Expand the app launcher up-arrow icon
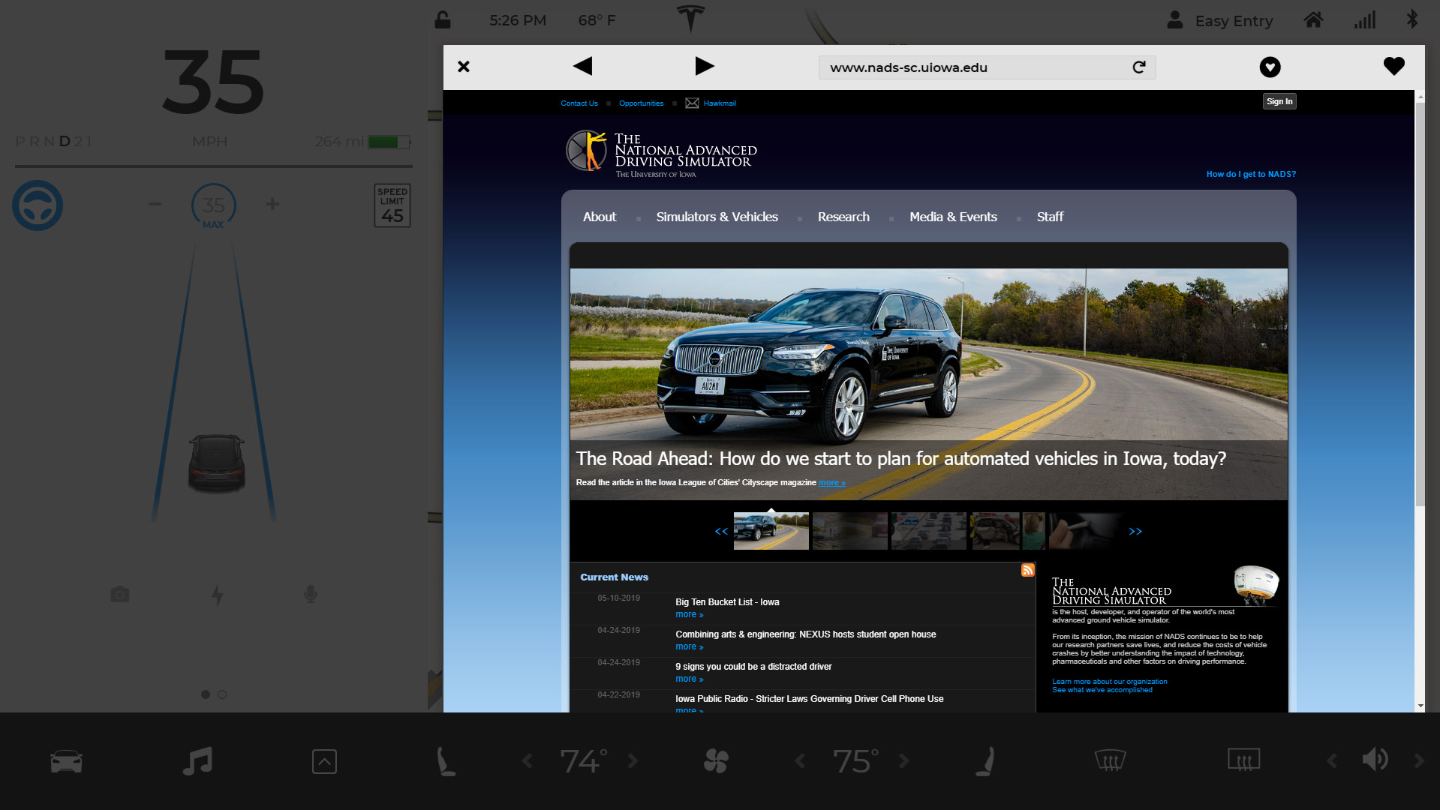This screenshot has width=1440, height=810. (x=324, y=761)
